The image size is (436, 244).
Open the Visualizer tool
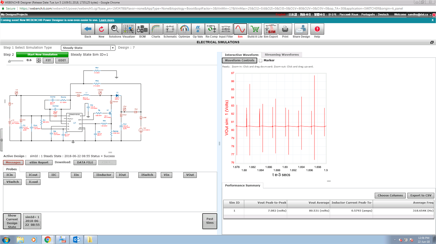[x=129, y=29]
